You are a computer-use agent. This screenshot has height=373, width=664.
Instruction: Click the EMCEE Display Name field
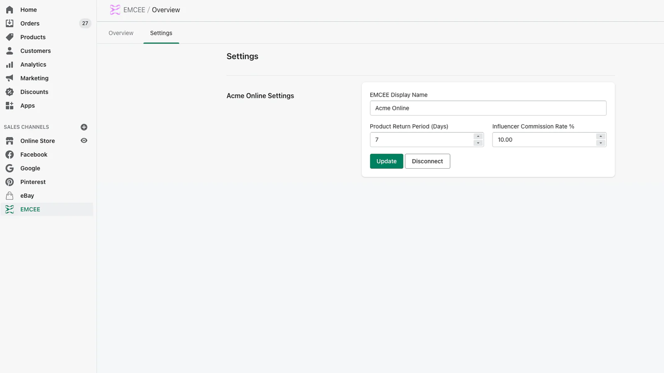(488, 108)
